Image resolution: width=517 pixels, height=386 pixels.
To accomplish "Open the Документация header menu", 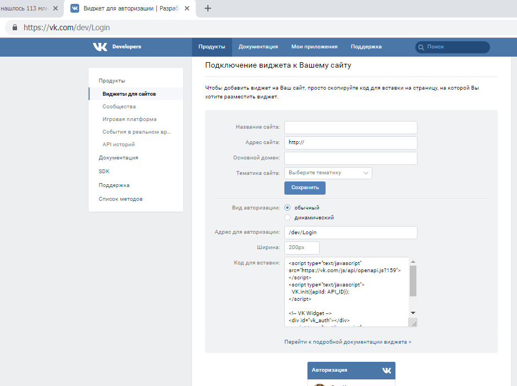I will coord(258,47).
